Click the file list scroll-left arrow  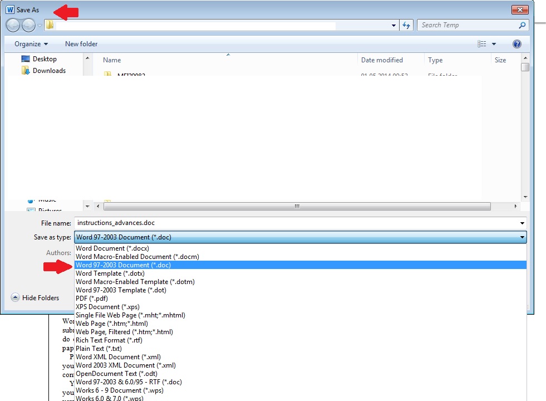point(98,206)
